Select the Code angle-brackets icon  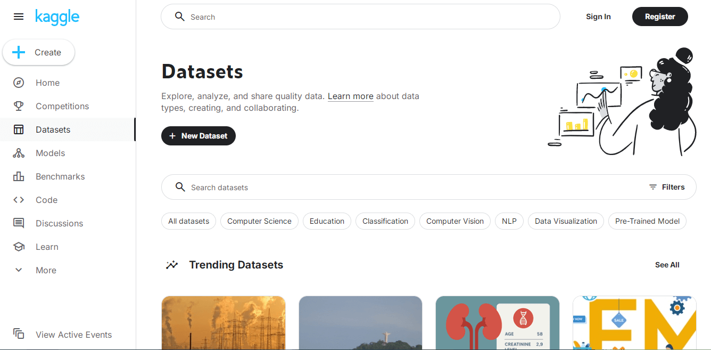tap(18, 200)
